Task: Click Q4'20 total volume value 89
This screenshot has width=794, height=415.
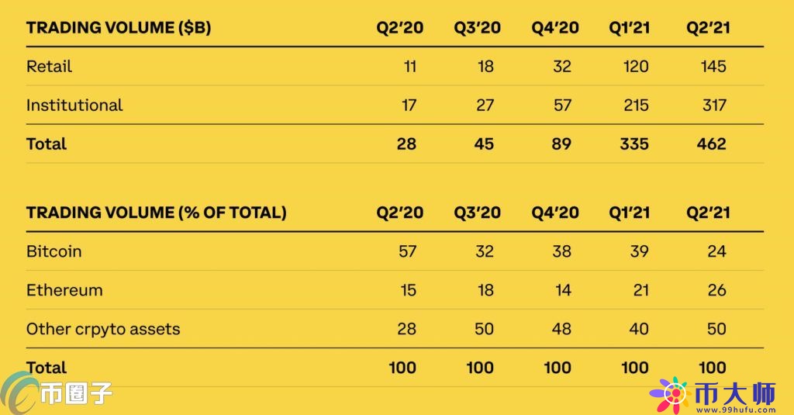Action: point(561,144)
